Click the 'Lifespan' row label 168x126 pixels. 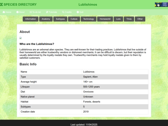25,87
